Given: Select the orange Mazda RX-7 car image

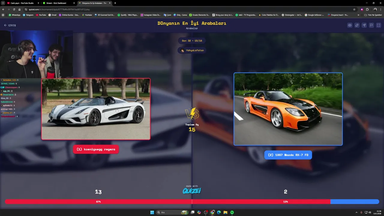Looking at the screenshot, I should click(288, 109).
